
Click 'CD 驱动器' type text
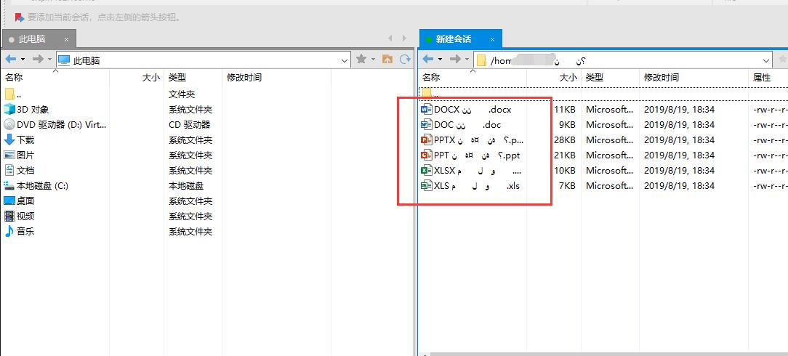(x=189, y=124)
